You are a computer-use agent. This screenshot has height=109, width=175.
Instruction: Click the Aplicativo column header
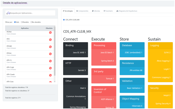click(x=25, y=28)
